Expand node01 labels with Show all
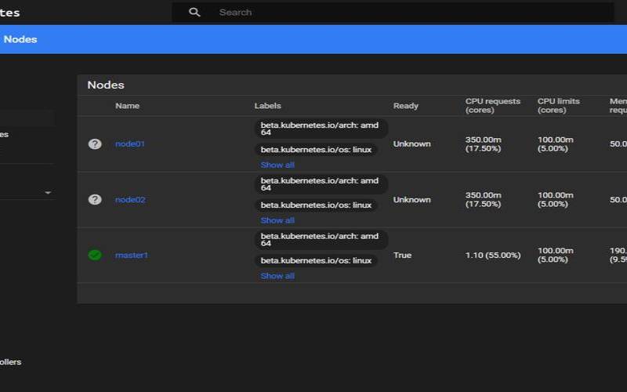 click(277, 165)
